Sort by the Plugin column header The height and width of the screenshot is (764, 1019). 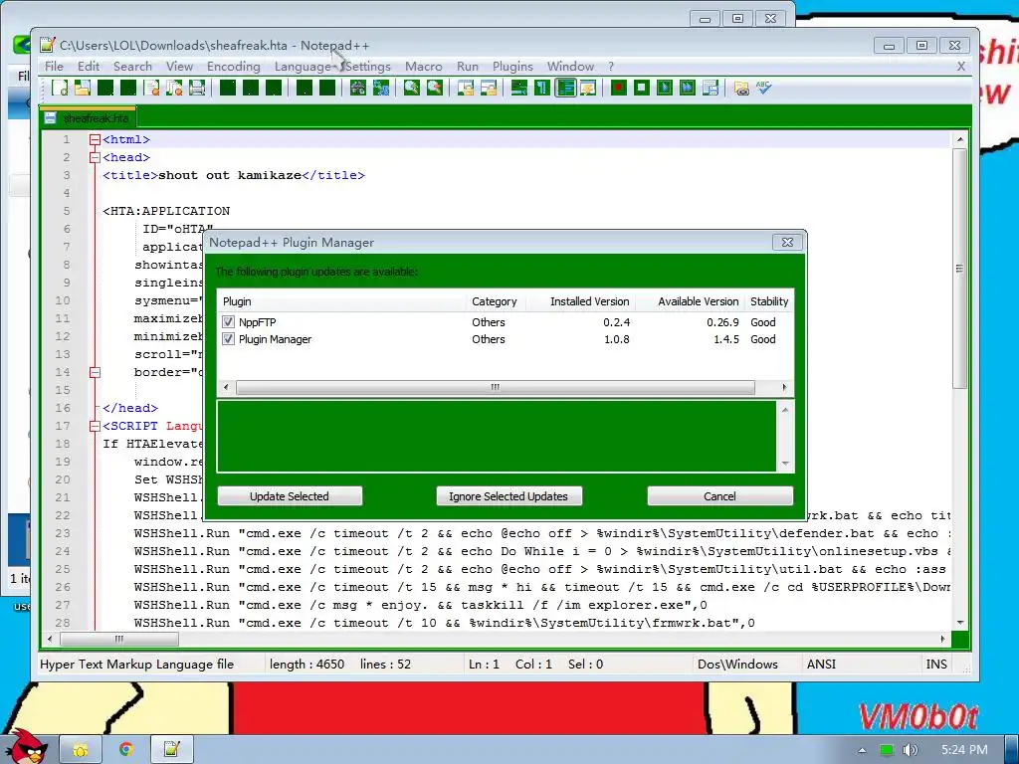341,301
